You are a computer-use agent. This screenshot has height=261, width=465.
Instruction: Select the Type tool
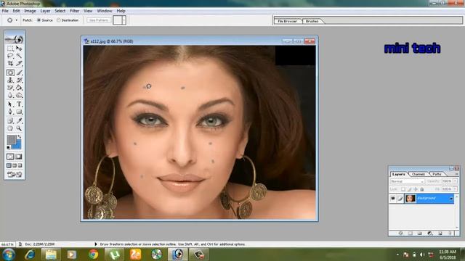[x=19, y=104]
